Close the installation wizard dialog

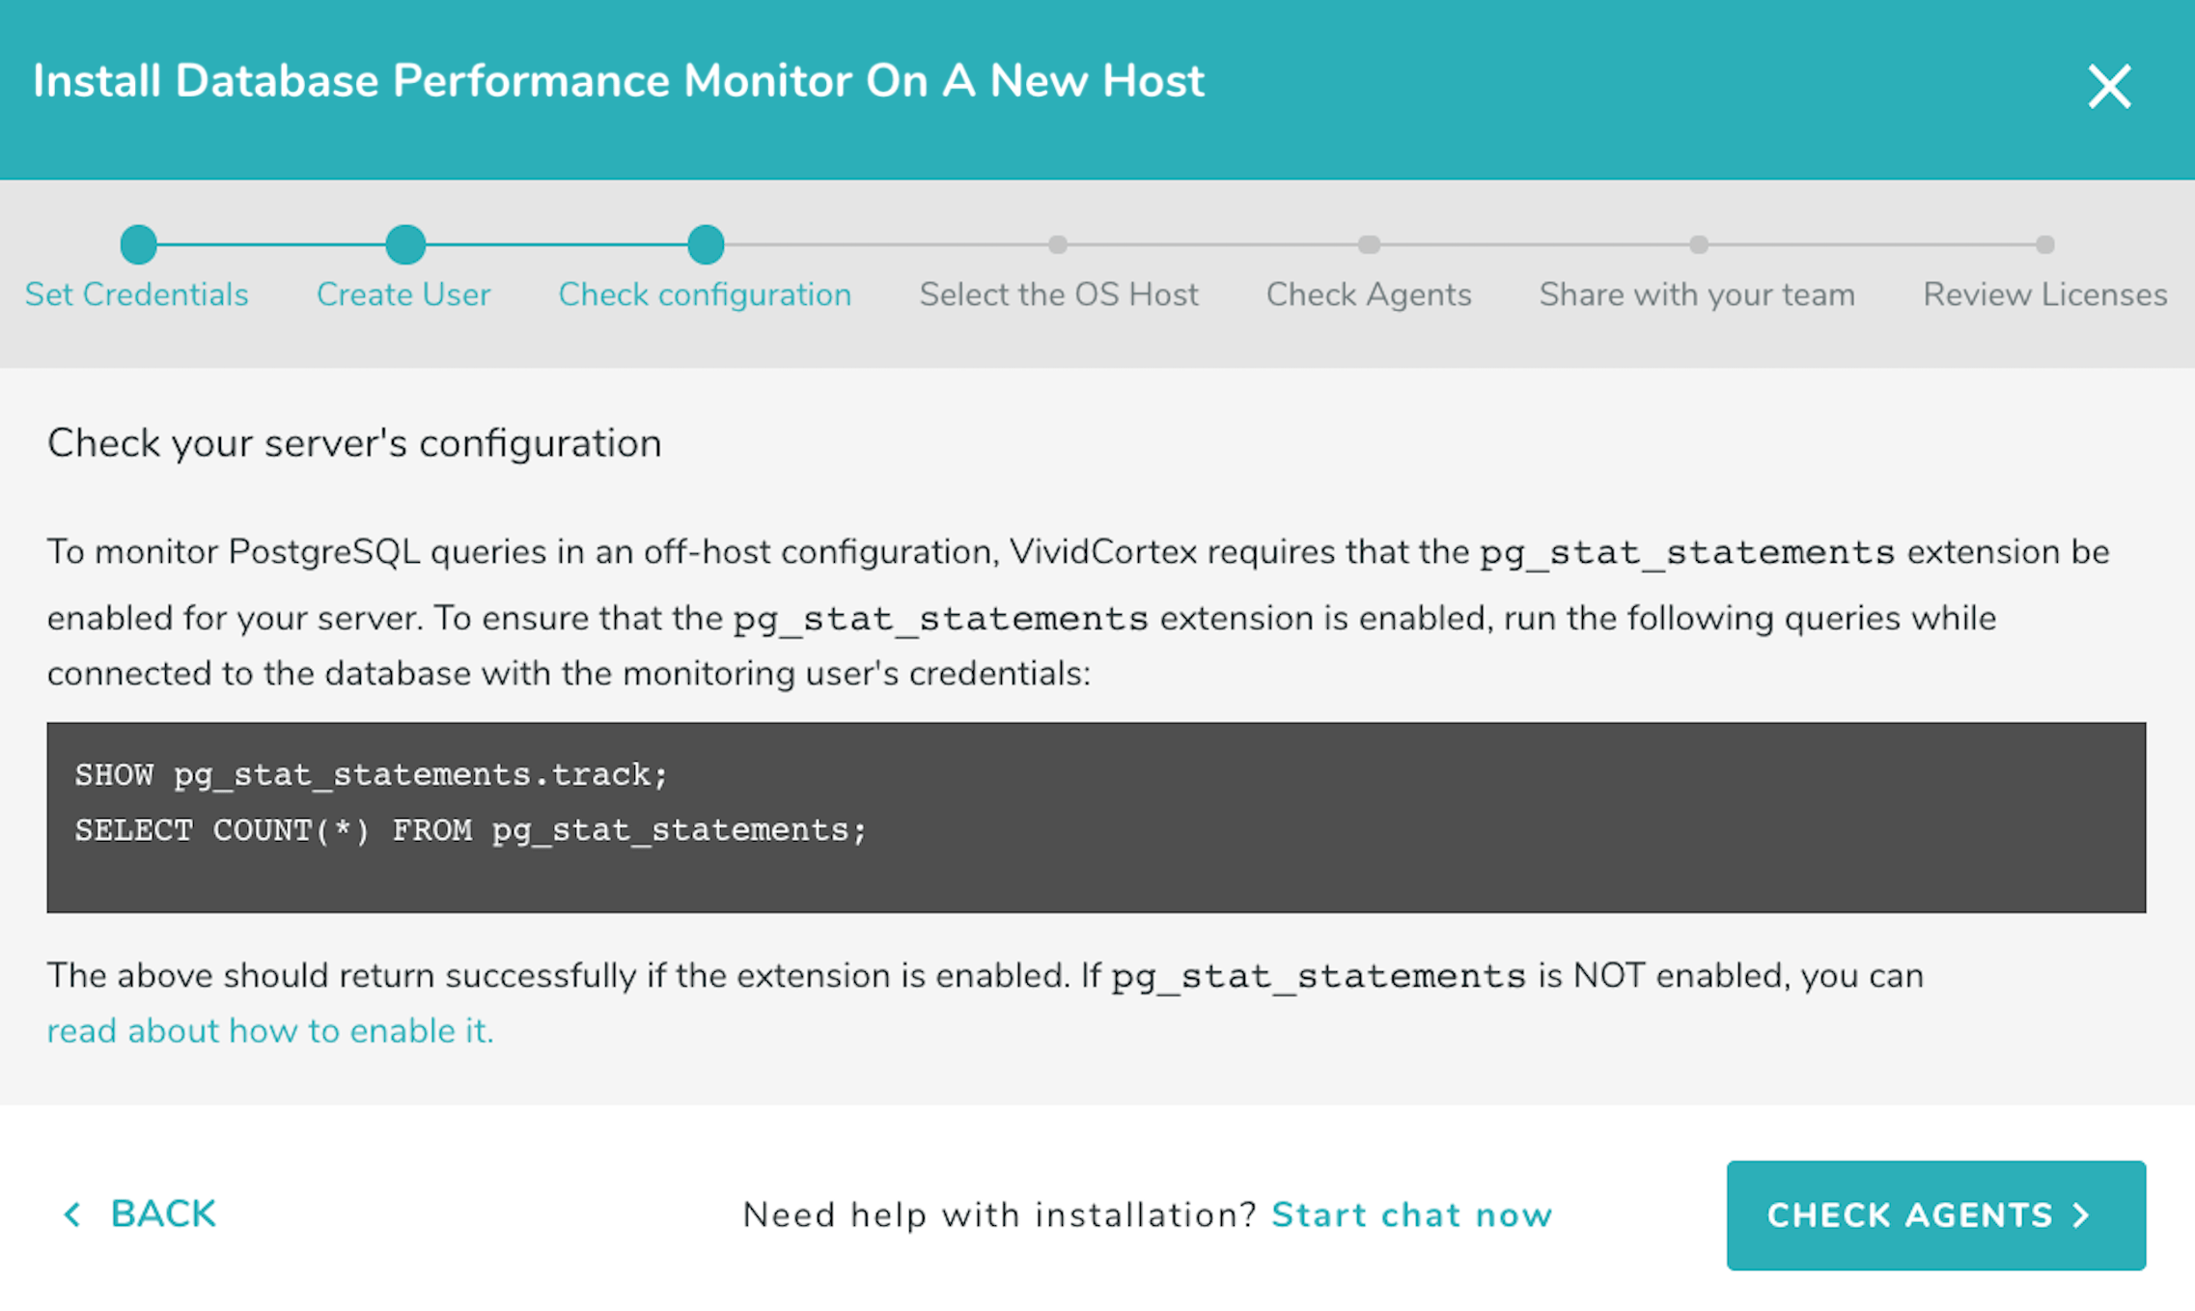[2109, 85]
